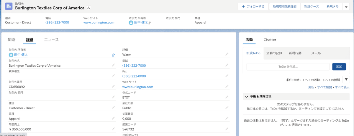Edit 評価 pencil icon
This screenshot has height=136, width=354.
[227, 54]
